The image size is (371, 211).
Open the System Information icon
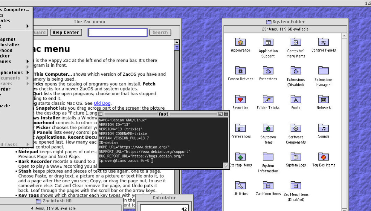268,157
